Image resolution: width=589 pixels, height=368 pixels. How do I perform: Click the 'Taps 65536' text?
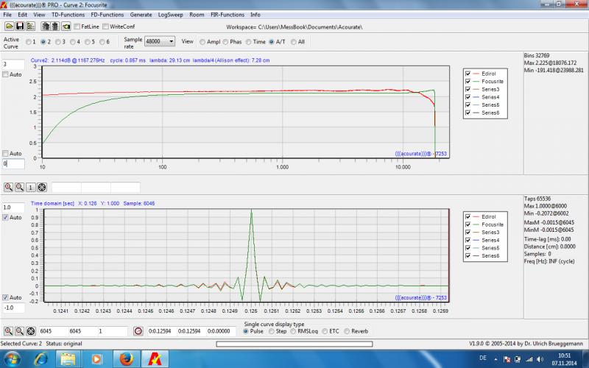pyautogui.click(x=537, y=199)
